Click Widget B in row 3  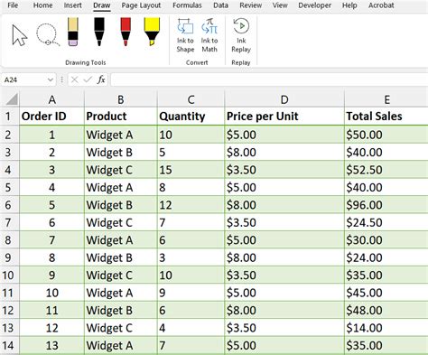(121, 153)
